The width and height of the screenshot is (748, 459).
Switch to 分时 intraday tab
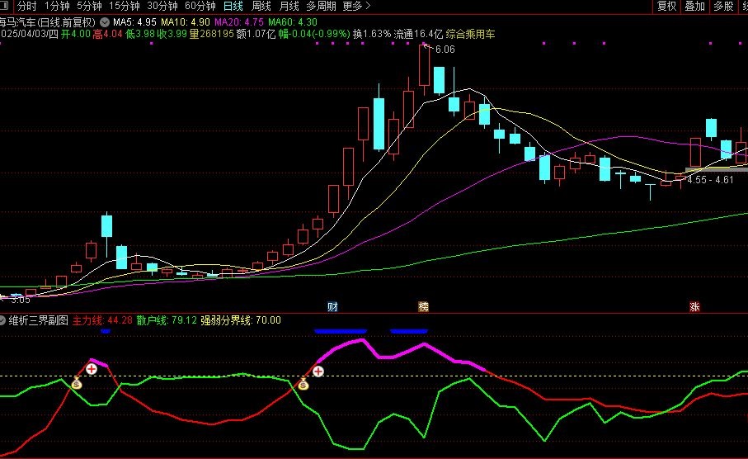coord(26,7)
